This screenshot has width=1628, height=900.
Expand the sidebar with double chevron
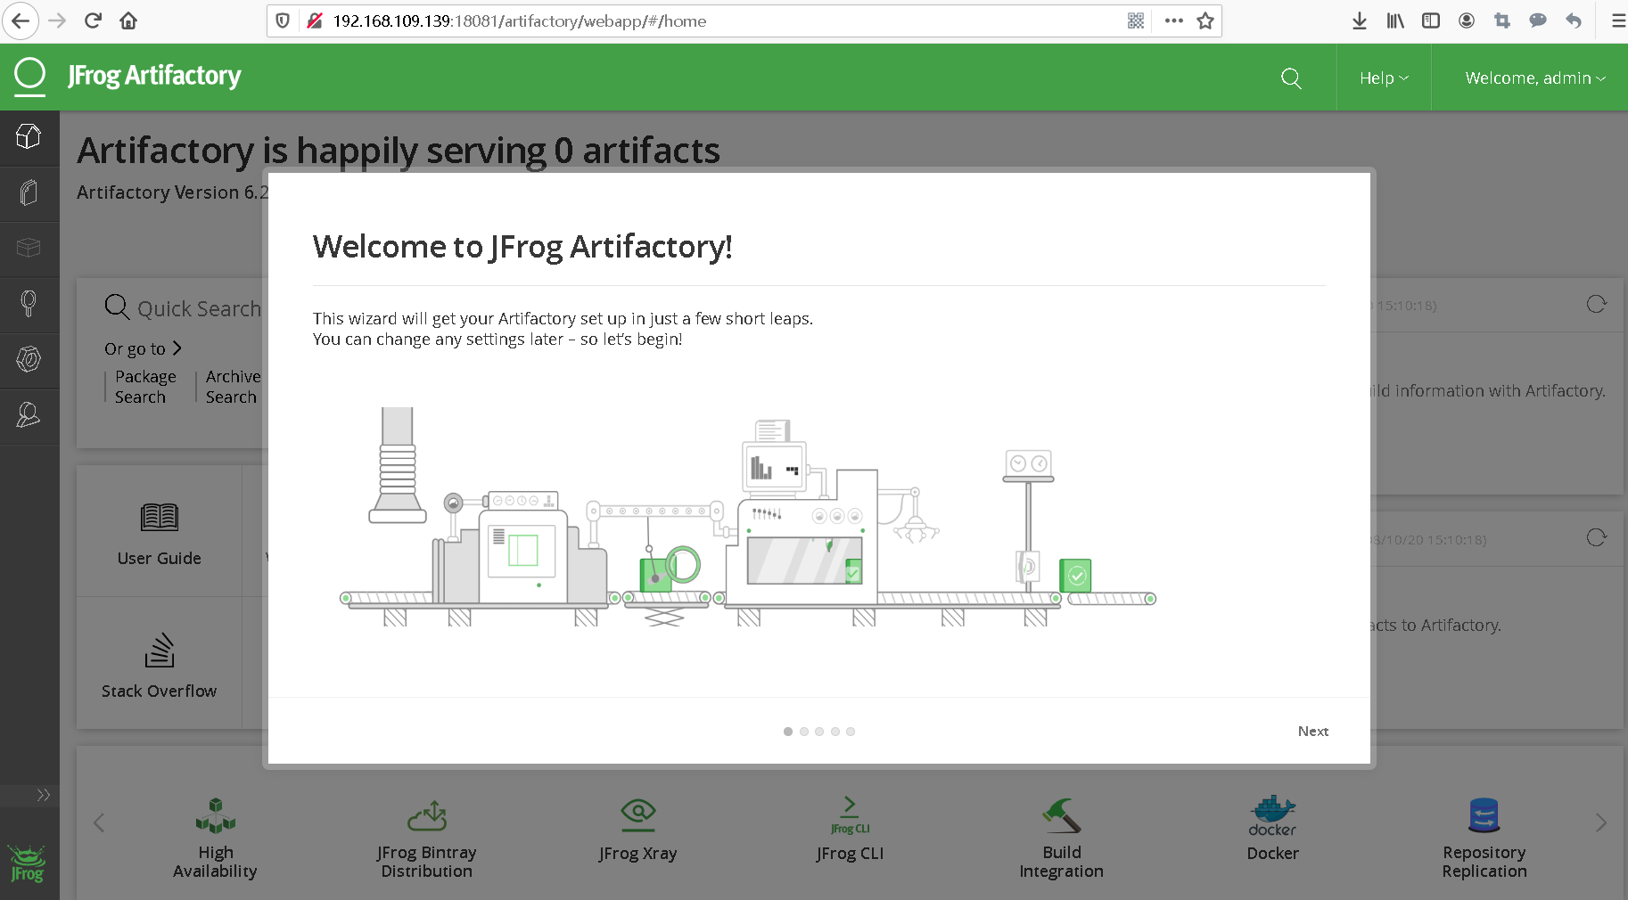(x=43, y=795)
